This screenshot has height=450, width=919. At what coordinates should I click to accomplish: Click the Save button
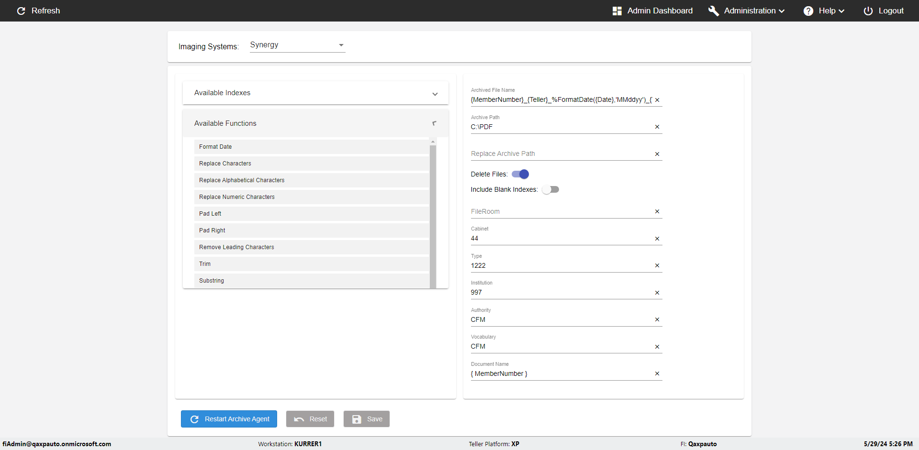pos(367,419)
